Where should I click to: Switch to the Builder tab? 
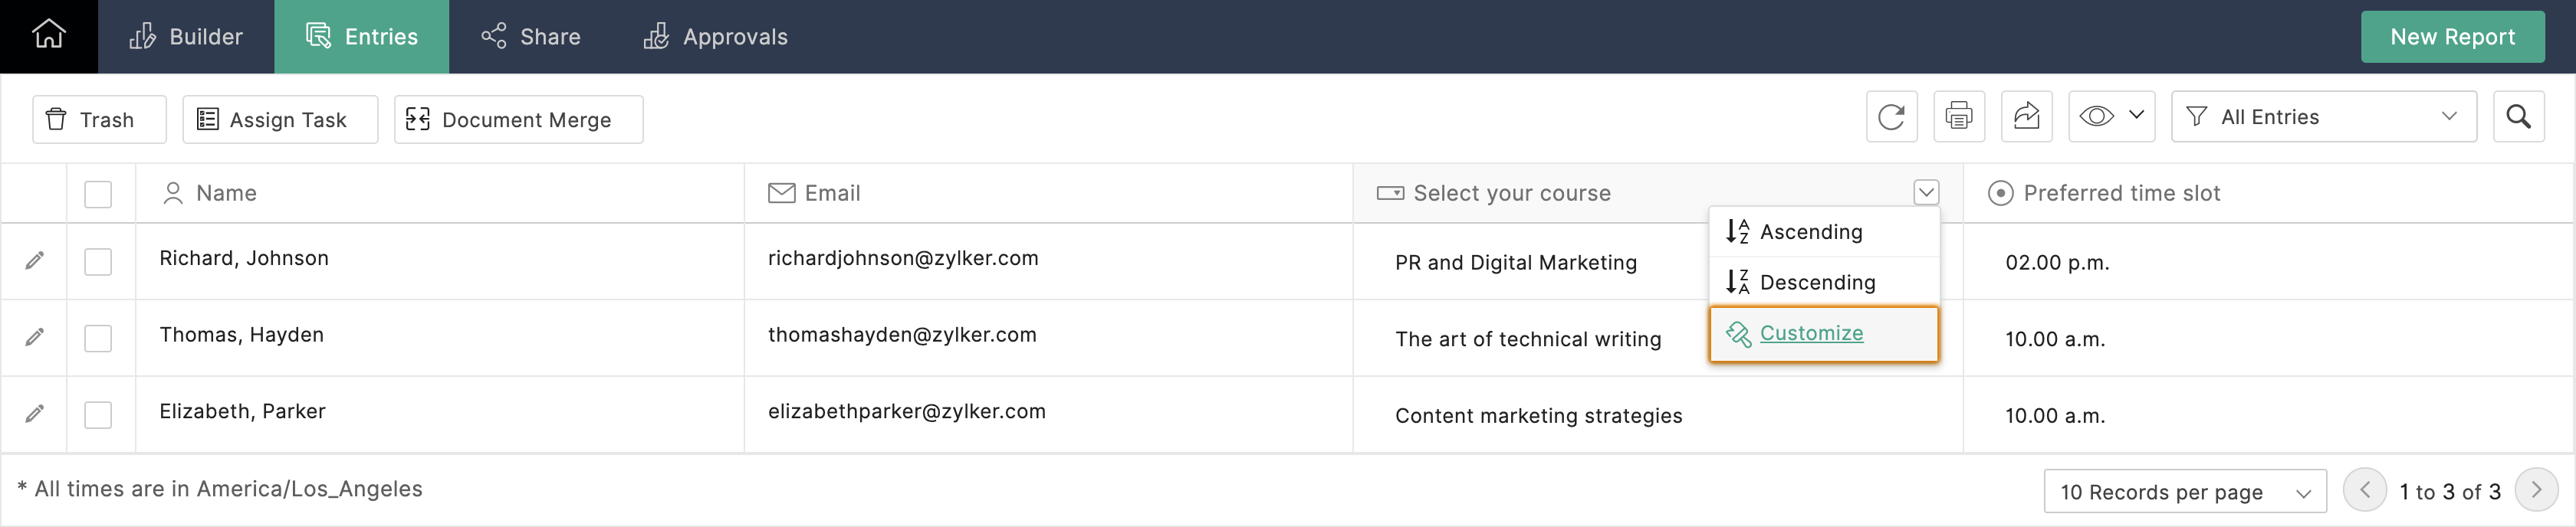click(186, 37)
